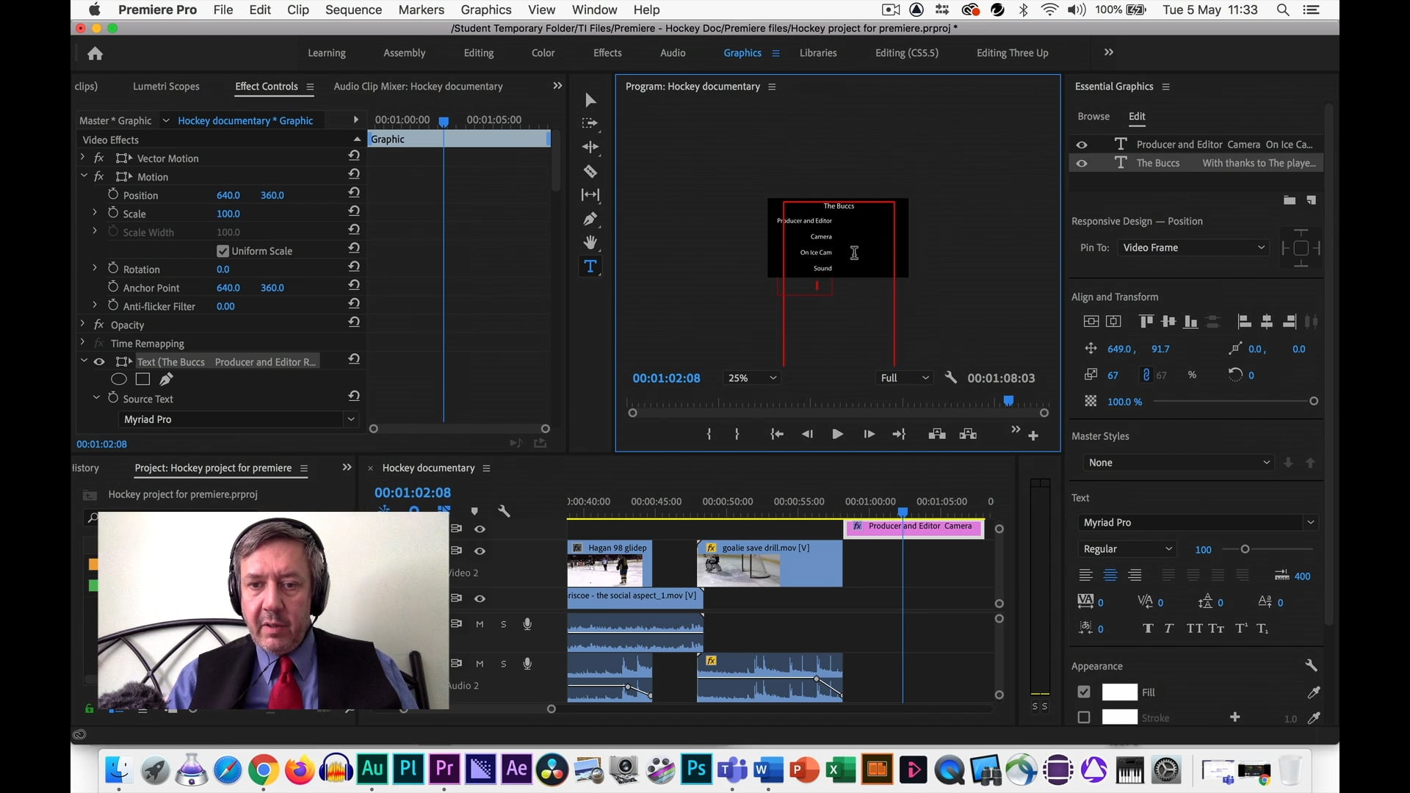Open timeline settings wrench

point(504,511)
